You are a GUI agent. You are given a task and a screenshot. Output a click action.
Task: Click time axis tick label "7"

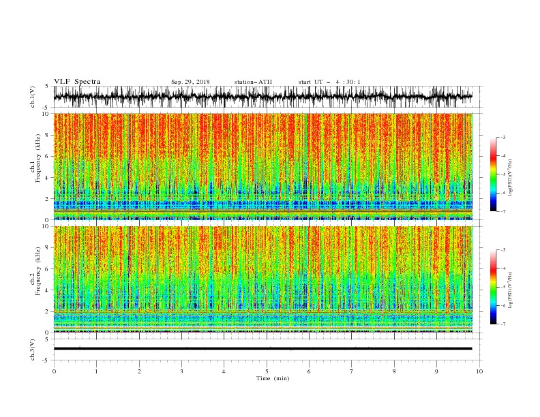pyautogui.click(x=352, y=371)
